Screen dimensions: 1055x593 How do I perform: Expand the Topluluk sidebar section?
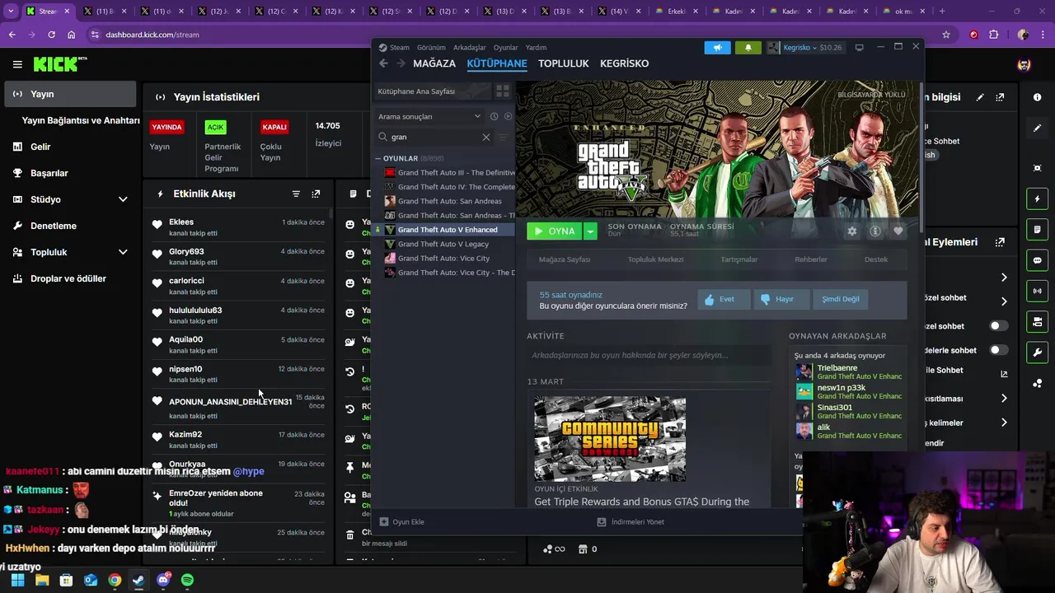point(123,252)
